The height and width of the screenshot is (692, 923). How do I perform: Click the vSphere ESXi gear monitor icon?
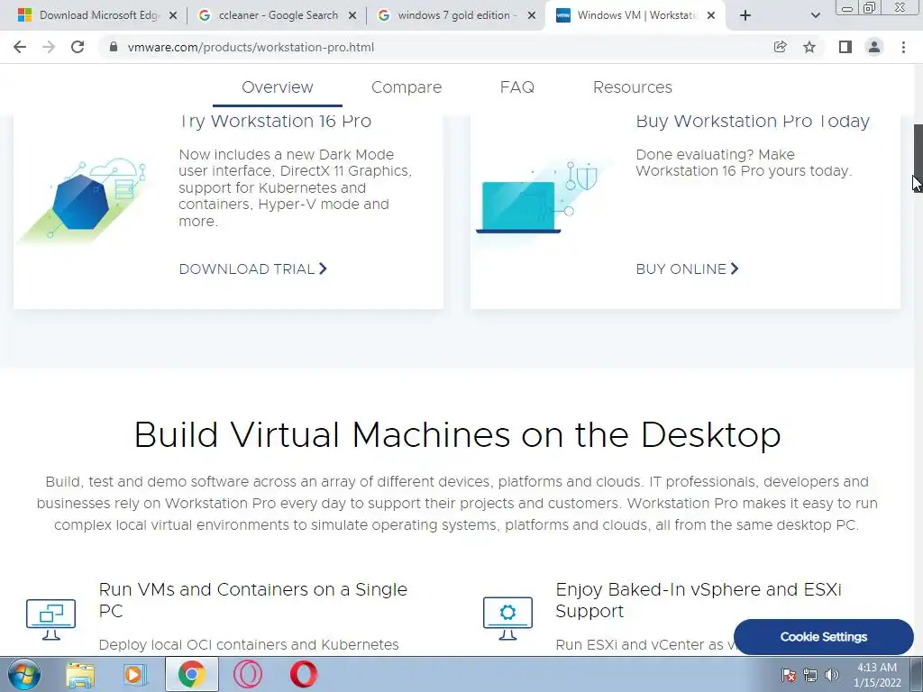pyautogui.click(x=507, y=618)
